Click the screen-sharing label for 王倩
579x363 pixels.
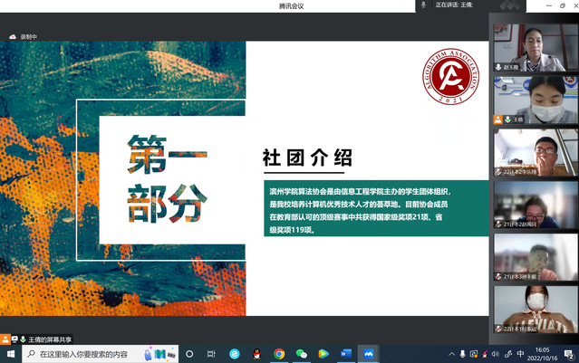point(49,339)
